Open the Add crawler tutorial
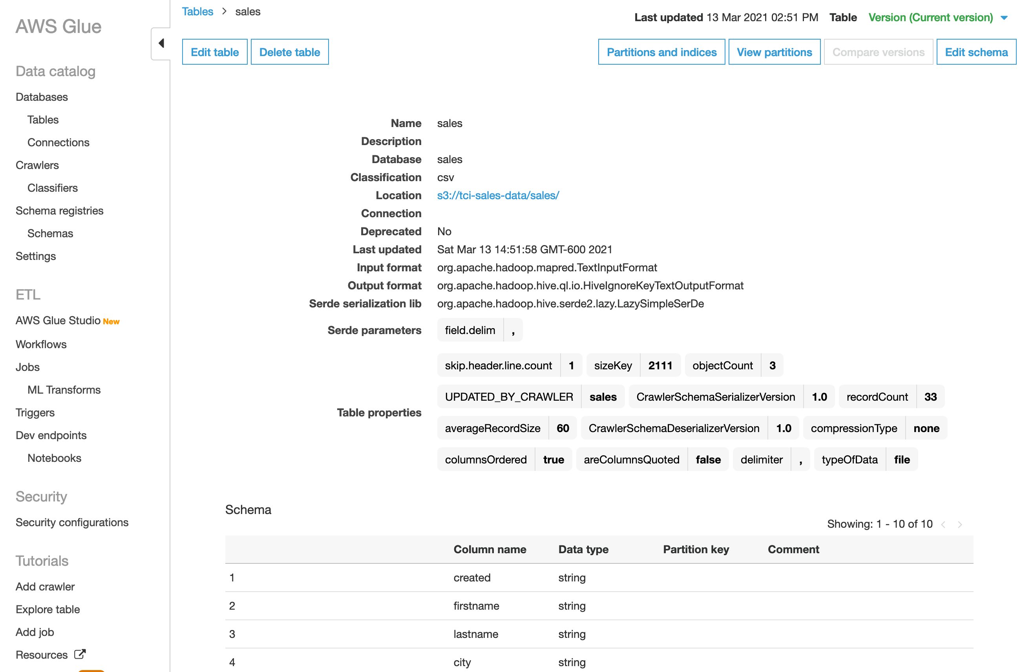1023x672 pixels. point(44,586)
